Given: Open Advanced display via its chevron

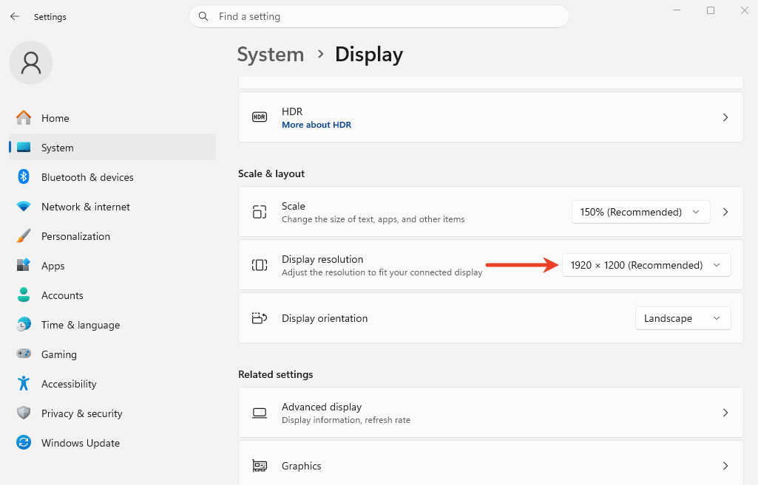Looking at the screenshot, I should [725, 413].
